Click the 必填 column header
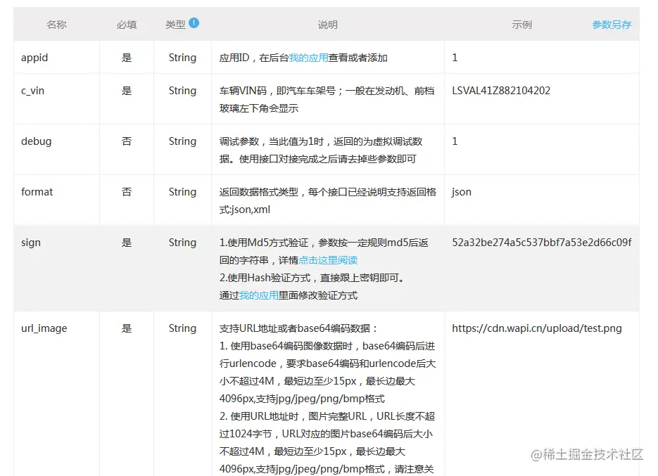 pyautogui.click(x=126, y=25)
